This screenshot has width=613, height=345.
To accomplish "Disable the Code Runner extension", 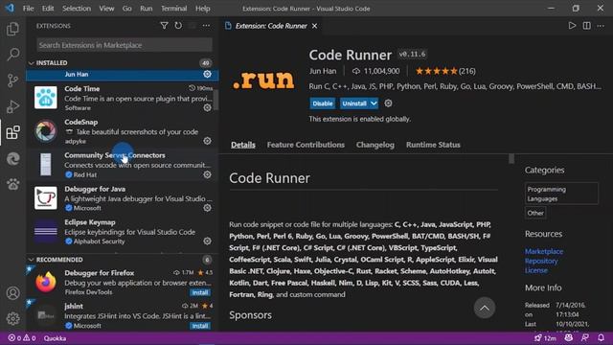I will tap(322, 103).
